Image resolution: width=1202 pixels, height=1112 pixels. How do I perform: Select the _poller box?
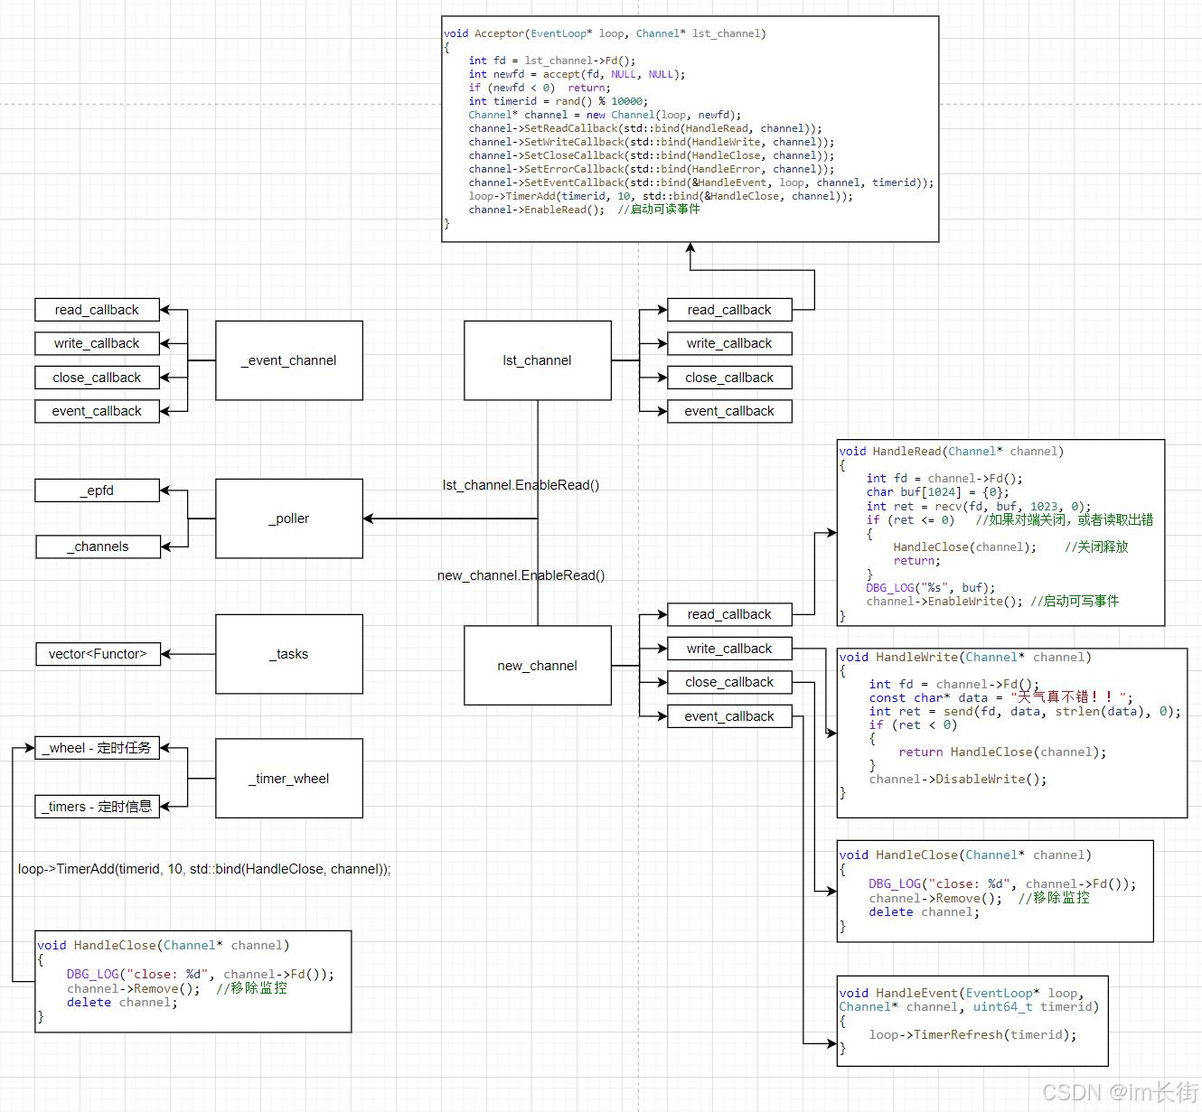(x=289, y=519)
